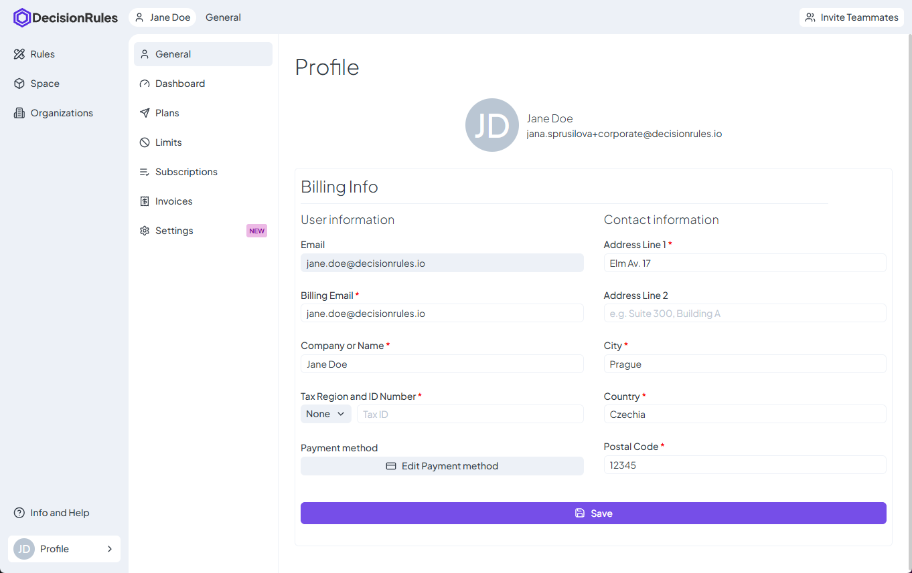The height and width of the screenshot is (573, 912).
Task: Open Rules via its sidebar icon
Action: [x=19, y=54]
